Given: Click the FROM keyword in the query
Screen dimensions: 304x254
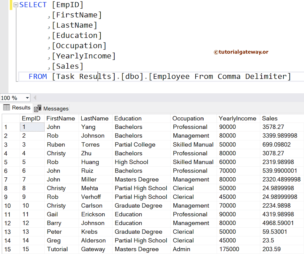Looking at the screenshot, I should (x=38, y=76).
